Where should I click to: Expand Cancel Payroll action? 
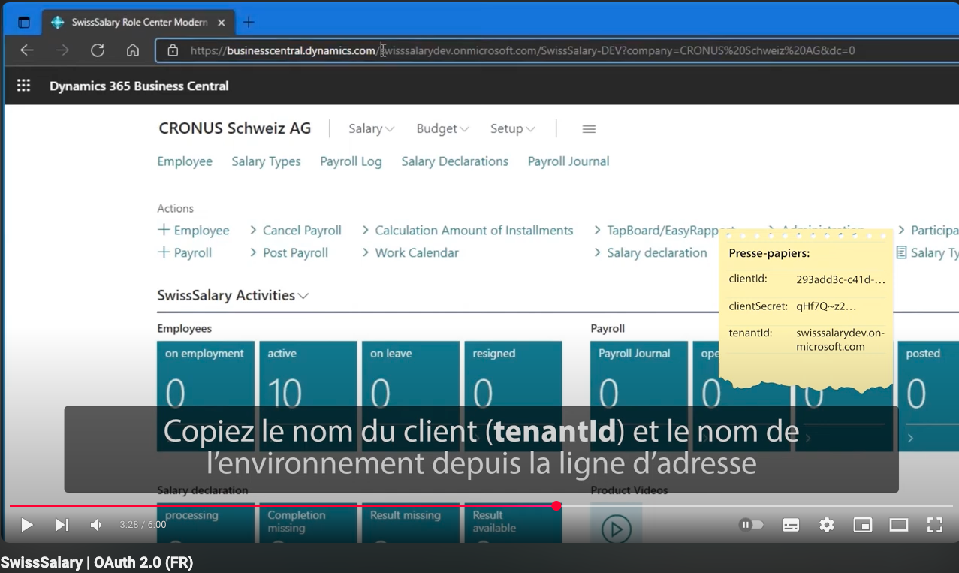(296, 231)
